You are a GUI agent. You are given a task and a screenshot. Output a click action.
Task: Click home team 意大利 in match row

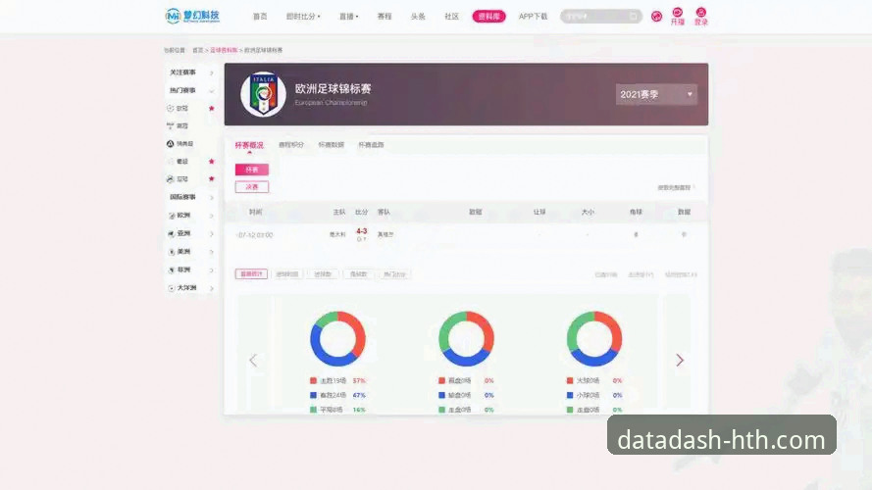pyautogui.click(x=337, y=234)
